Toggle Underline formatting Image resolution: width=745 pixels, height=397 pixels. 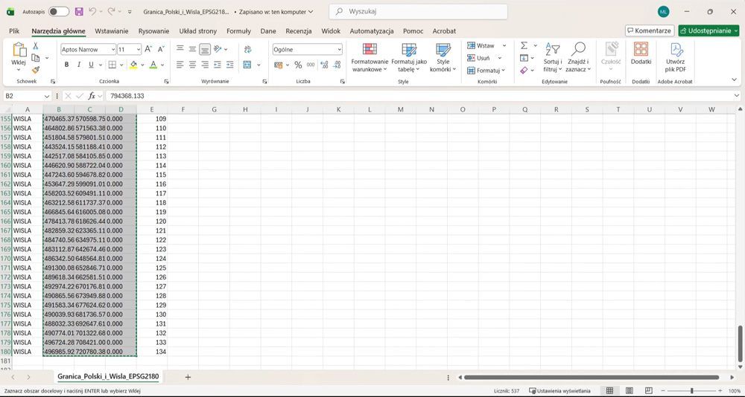pos(91,65)
